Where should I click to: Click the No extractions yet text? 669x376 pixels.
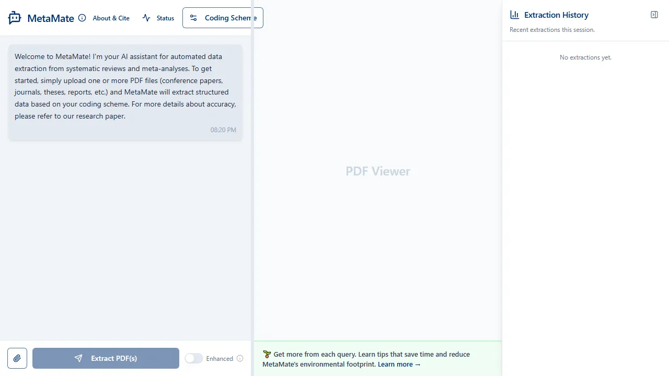(585, 57)
